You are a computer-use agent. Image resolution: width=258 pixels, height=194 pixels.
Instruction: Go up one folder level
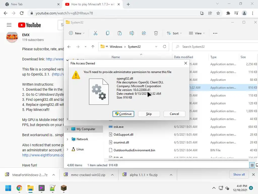93,47
